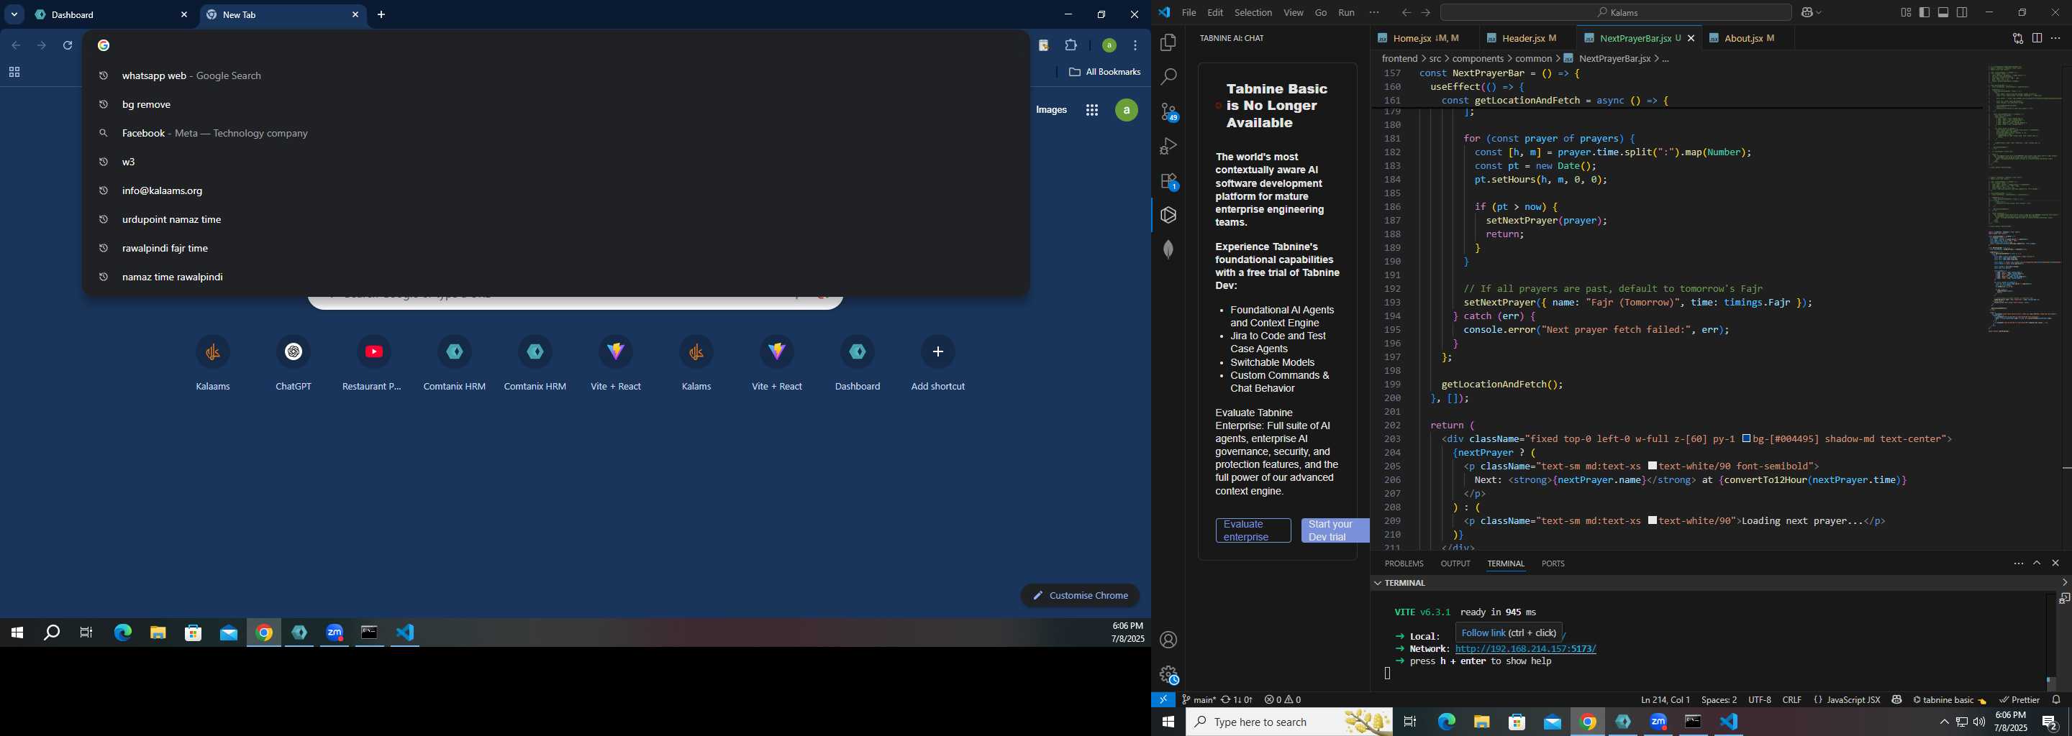Open the Network URL link in terminal
Image resolution: width=2072 pixels, height=736 pixels.
[1526, 649]
